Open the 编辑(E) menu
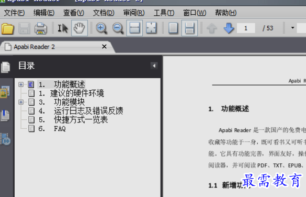 coord(44,13)
